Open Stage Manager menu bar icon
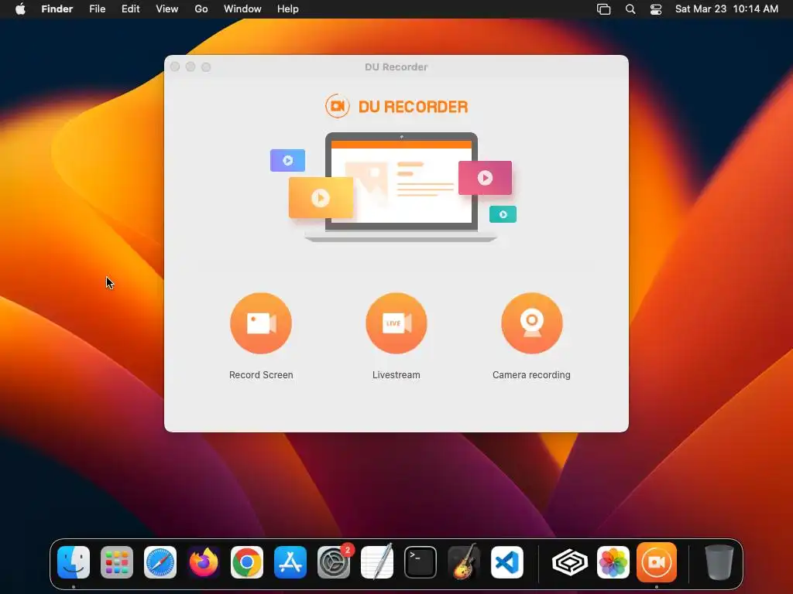This screenshot has width=793, height=594. coord(604,9)
